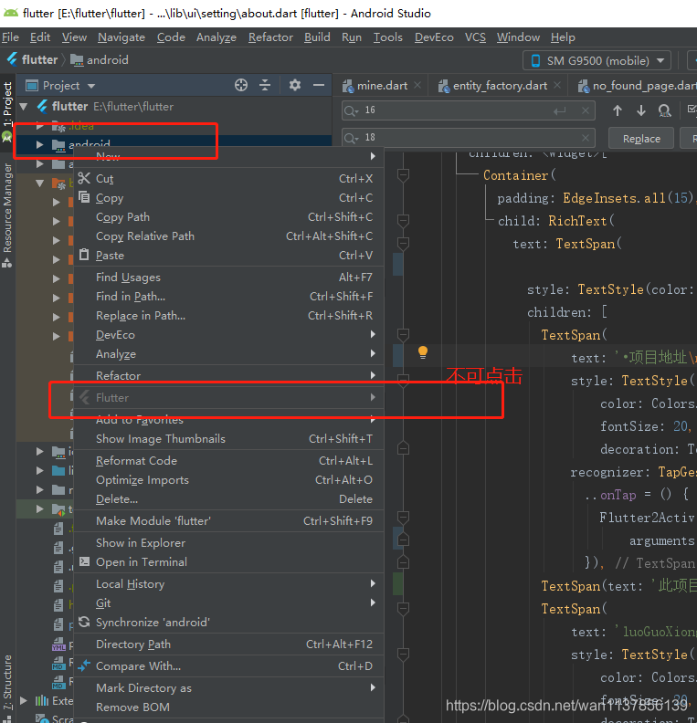Click the locate/scroll-from-source target icon

click(x=241, y=85)
